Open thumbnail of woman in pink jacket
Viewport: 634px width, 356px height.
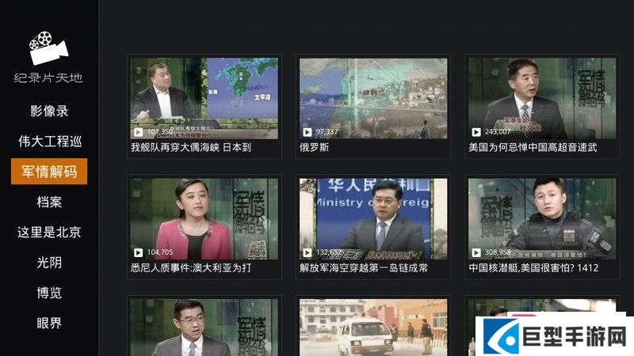pyautogui.click(x=204, y=219)
